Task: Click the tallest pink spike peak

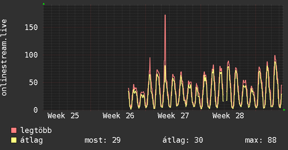Action: pyautogui.click(x=165, y=15)
